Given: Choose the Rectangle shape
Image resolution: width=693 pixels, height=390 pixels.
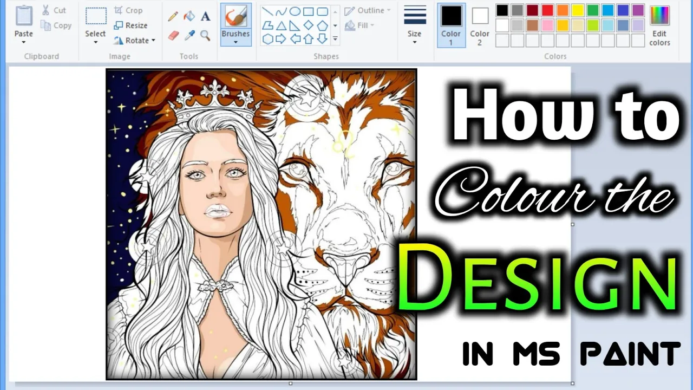Looking at the screenshot, I should (308, 11).
